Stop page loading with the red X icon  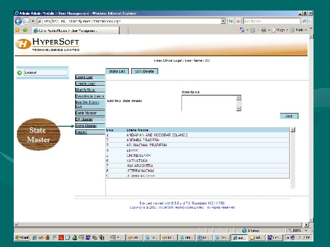point(238,21)
